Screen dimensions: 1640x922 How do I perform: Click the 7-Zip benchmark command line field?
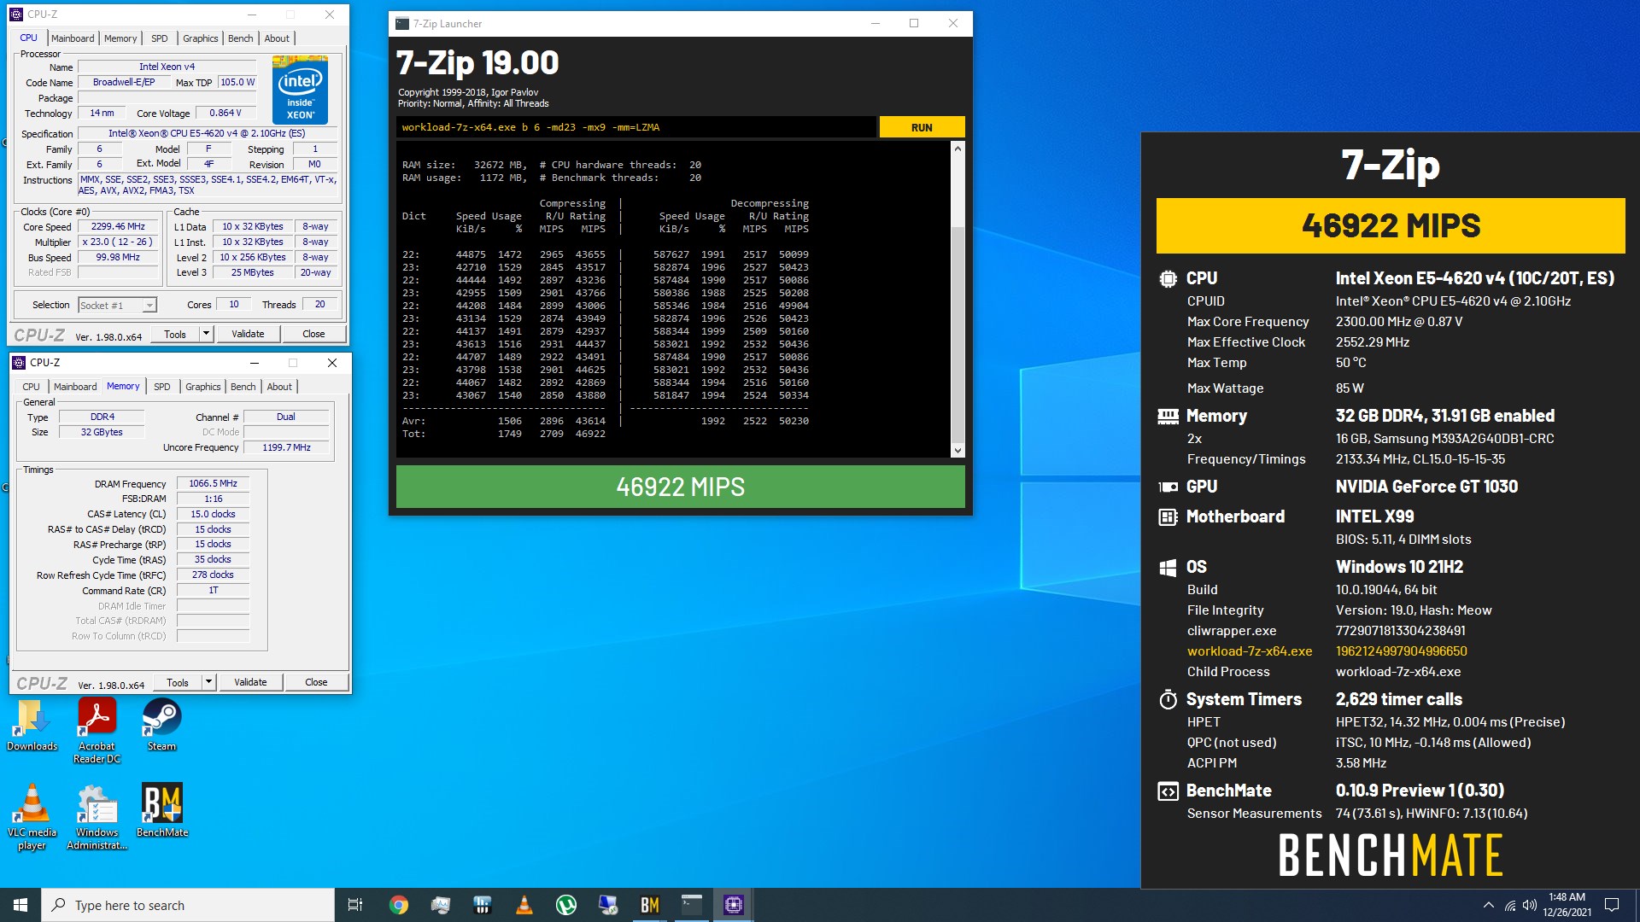point(635,127)
